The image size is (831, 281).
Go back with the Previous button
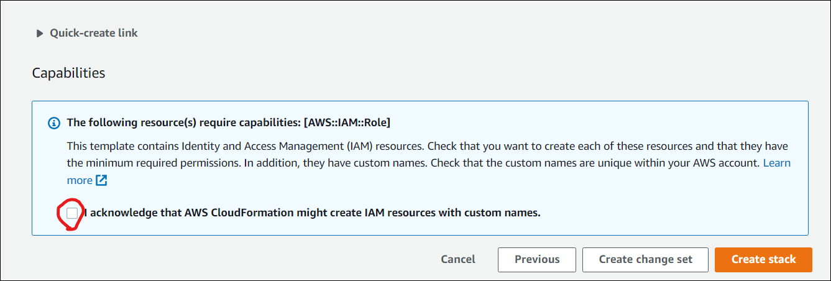point(537,260)
